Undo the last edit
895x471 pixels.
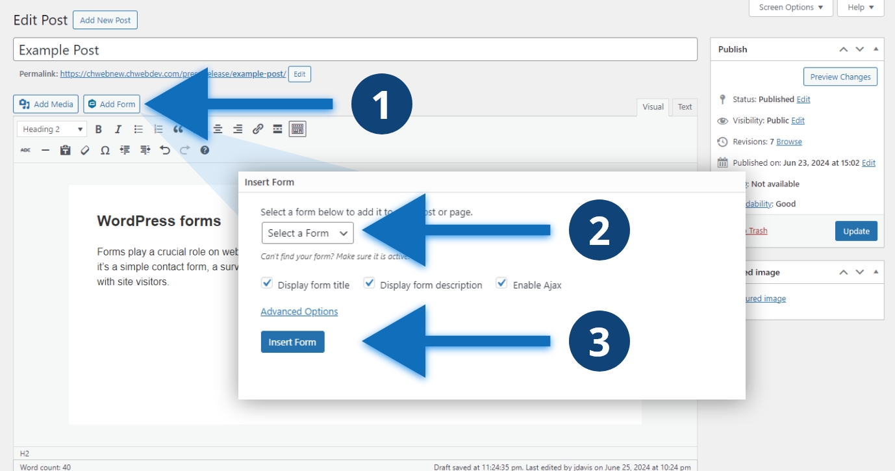coord(165,150)
